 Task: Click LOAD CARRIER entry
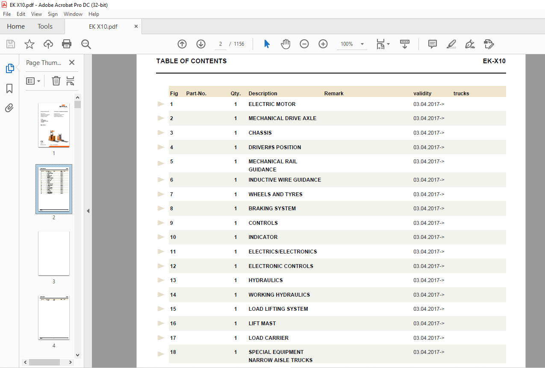[268, 338]
